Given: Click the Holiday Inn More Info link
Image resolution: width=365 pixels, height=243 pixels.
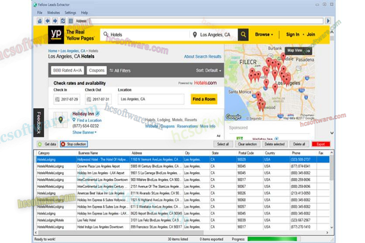Looking at the screenshot, I should 208,126.
